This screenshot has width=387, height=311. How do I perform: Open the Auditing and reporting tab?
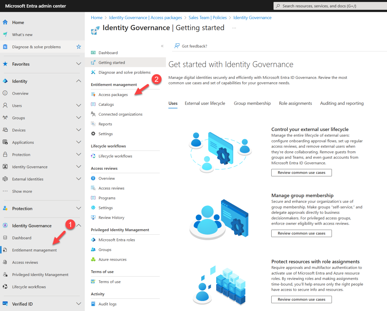coord(342,103)
